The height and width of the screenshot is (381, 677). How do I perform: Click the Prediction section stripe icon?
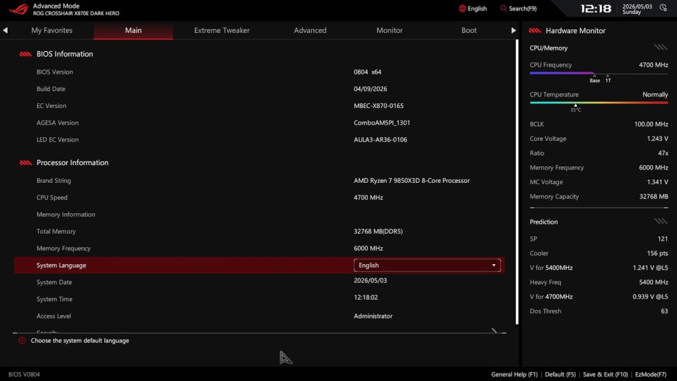tap(660, 222)
